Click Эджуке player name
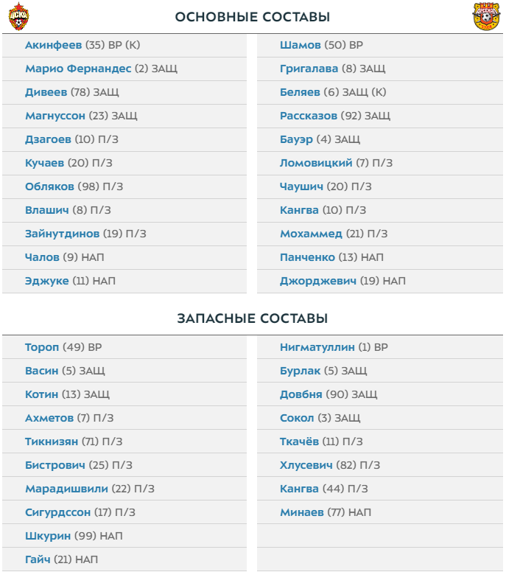Image resolution: width=506 pixels, height=572 pixels. [47, 281]
